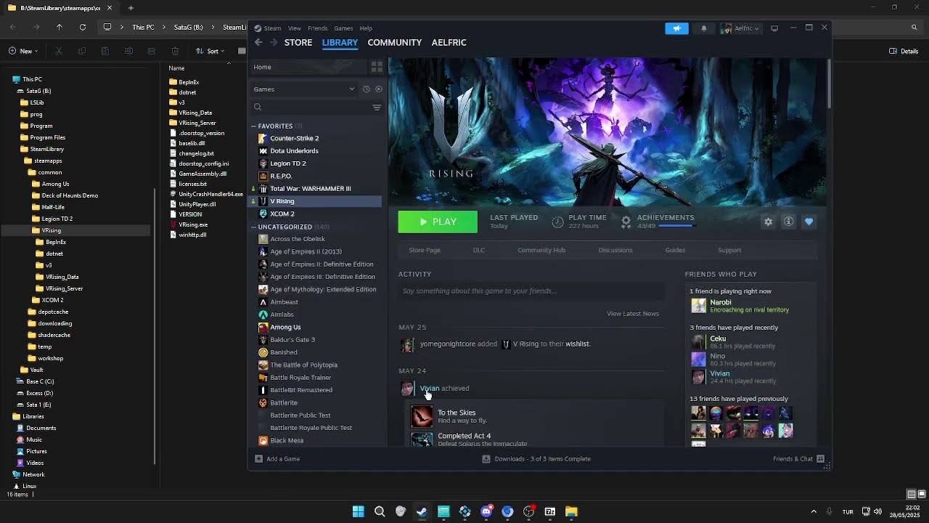
Task: Open Steam menu in menu bar
Action: 272,28
